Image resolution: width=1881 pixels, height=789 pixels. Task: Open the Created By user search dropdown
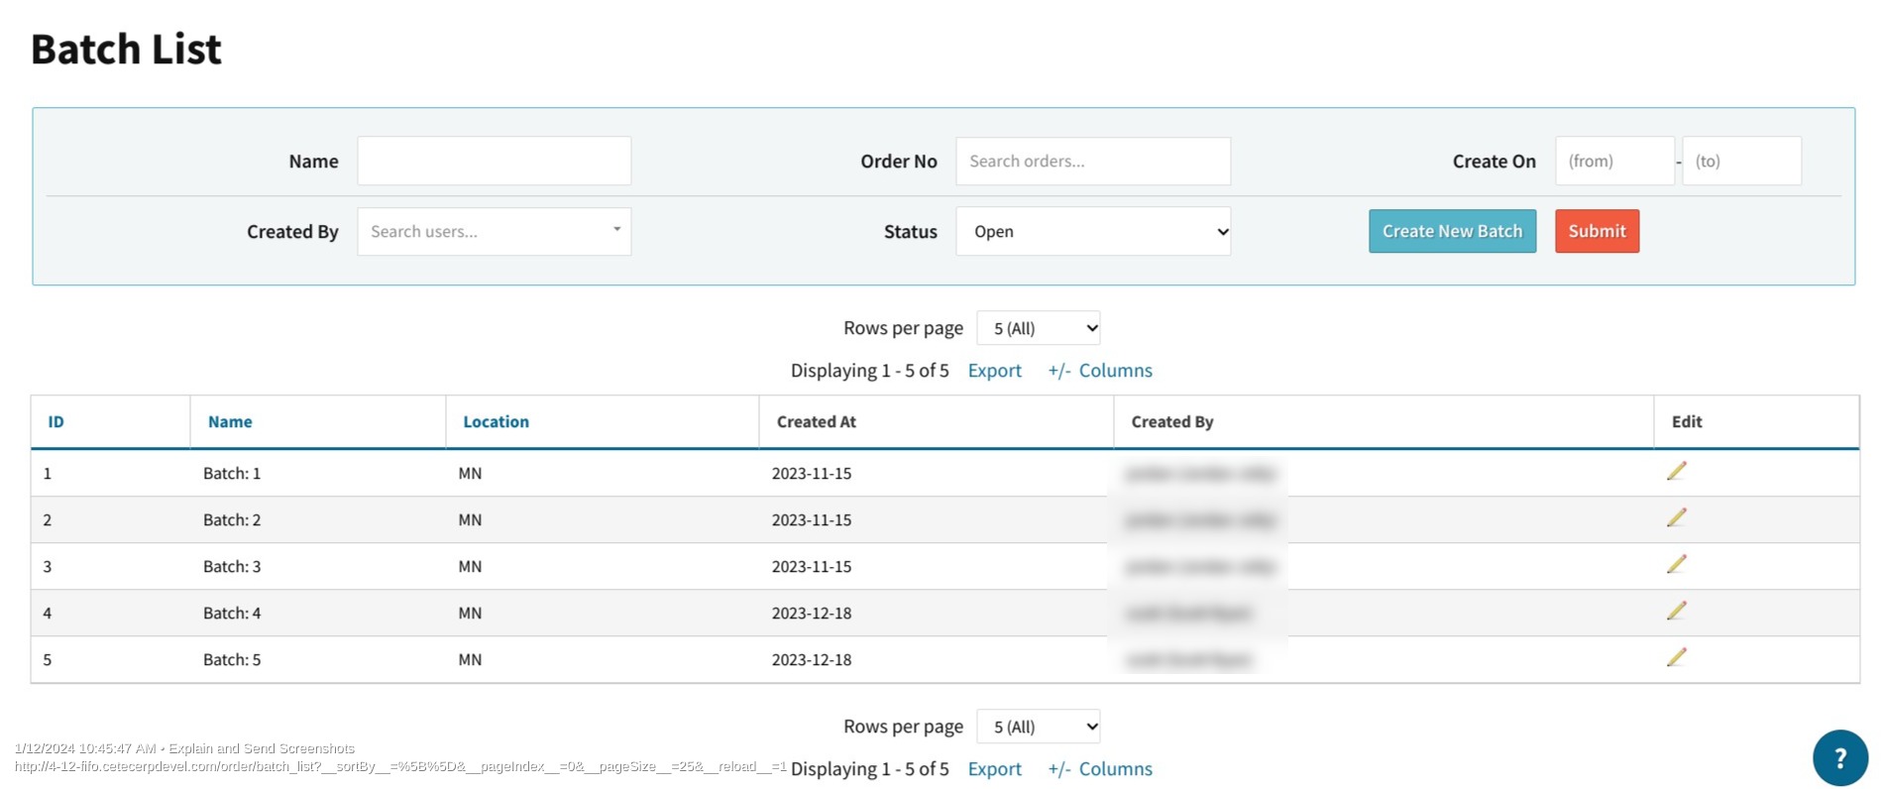click(x=494, y=231)
